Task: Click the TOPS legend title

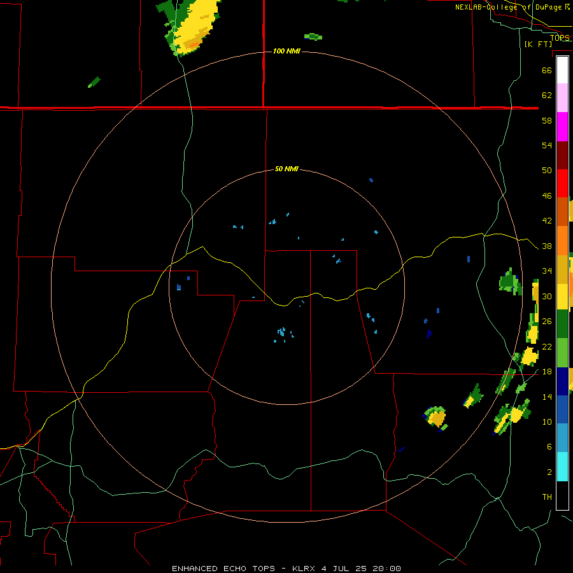Action: click(x=560, y=38)
